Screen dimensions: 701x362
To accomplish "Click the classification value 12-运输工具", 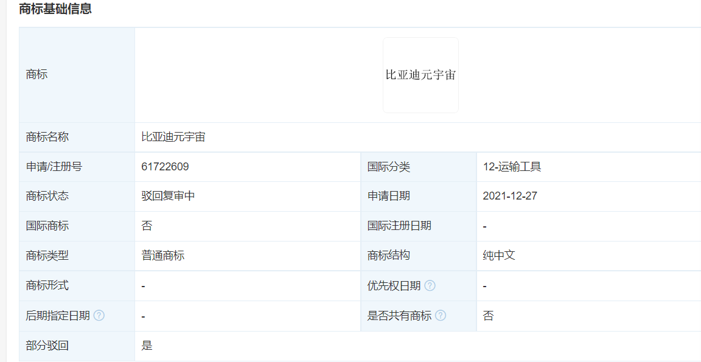I will click(x=512, y=167).
